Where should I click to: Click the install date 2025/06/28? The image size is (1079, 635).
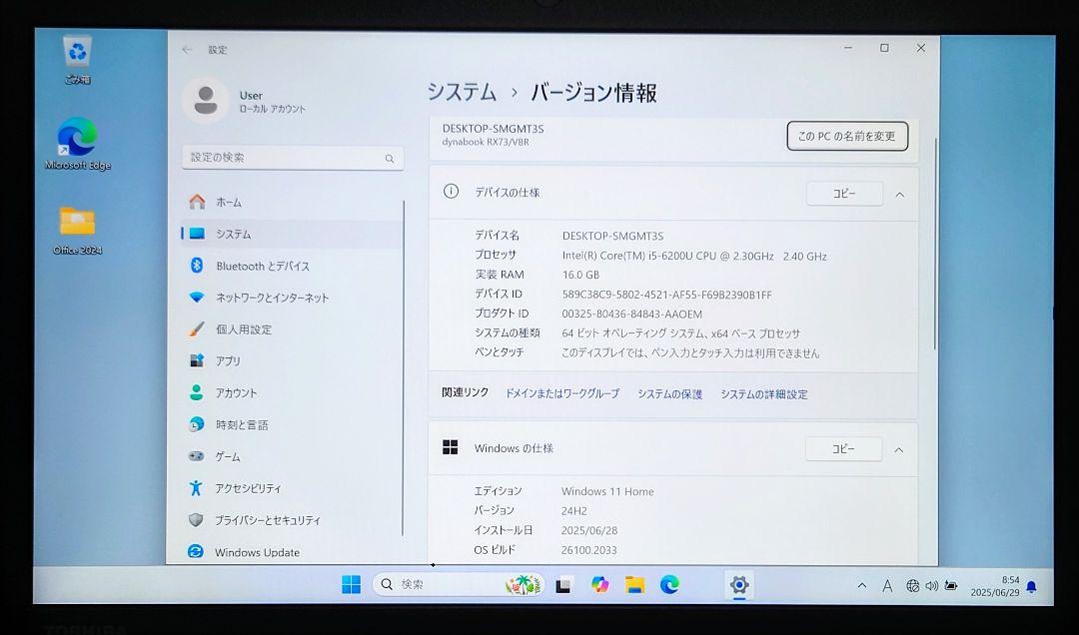pos(590,530)
